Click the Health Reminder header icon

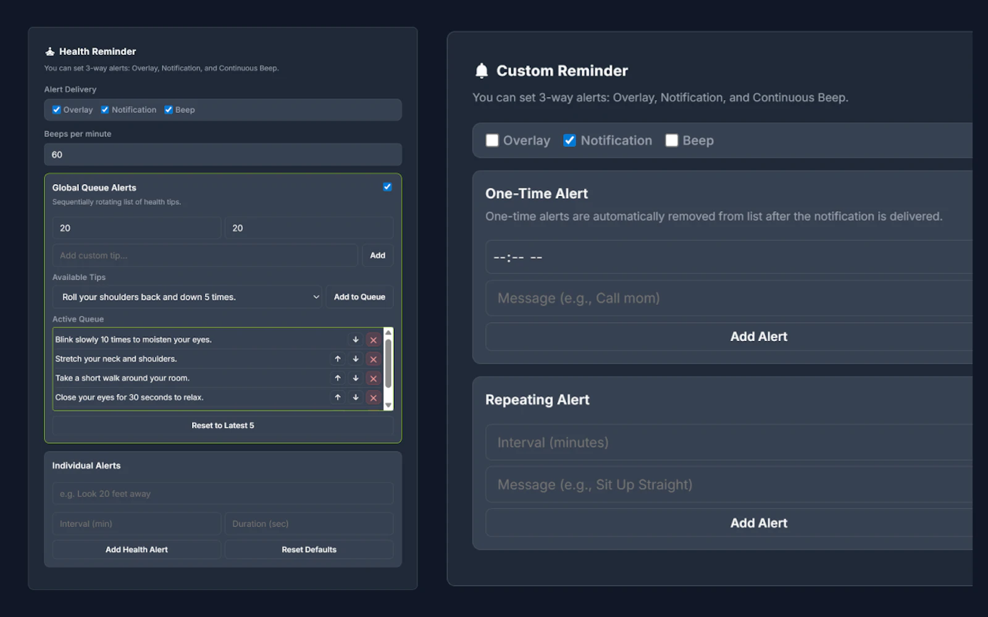click(x=49, y=51)
